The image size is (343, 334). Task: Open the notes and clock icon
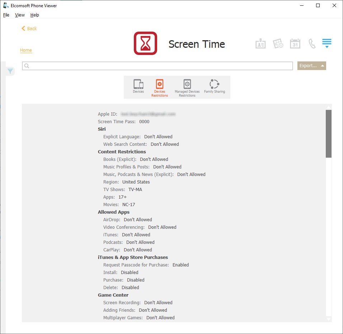coord(278,44)
